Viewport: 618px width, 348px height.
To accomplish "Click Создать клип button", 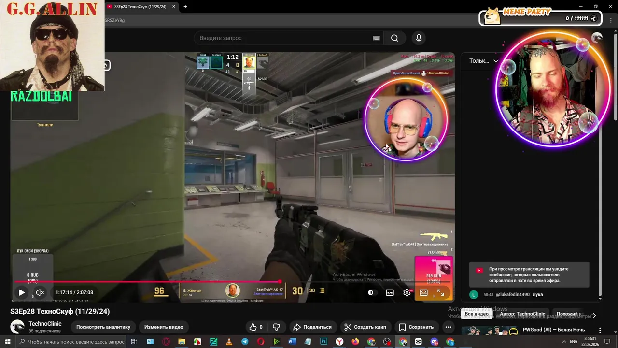I will click(365, 327).
